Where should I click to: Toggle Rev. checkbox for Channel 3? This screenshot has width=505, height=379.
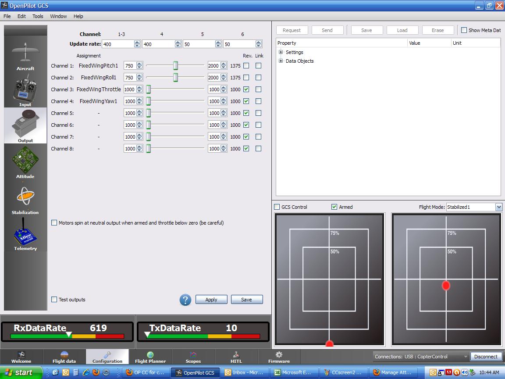pyautogui.click(x=246, y=89)
